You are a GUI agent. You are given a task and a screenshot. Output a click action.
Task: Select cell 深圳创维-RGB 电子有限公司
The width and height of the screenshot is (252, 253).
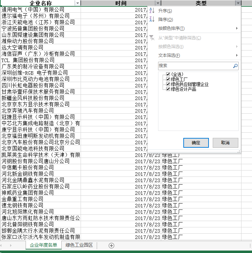(41, 73)
